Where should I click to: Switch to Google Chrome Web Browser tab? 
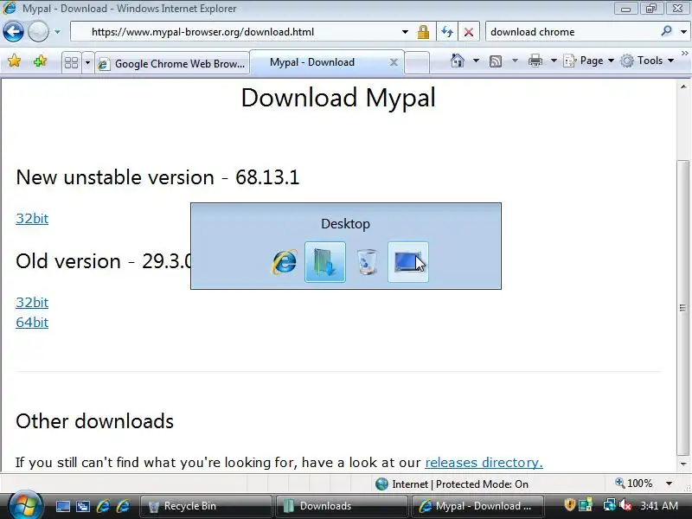172,63
